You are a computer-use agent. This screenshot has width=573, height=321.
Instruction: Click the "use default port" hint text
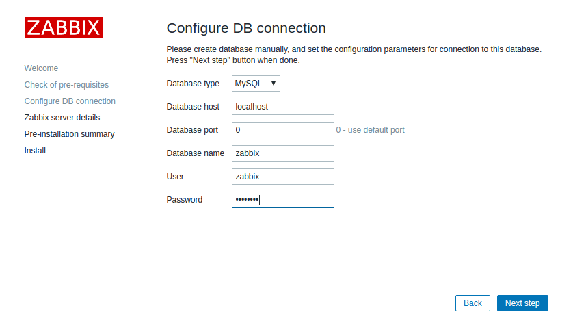click(x=375, y=130)
